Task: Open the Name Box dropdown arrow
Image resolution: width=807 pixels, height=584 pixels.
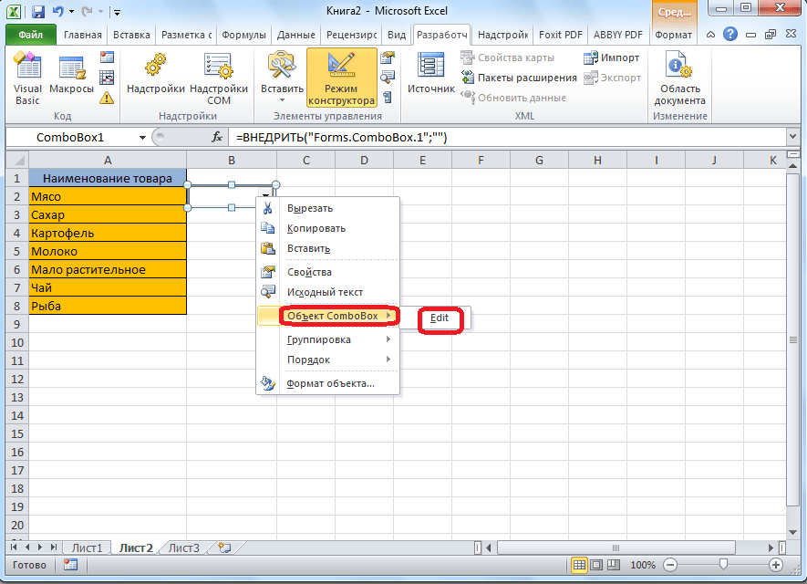Action: (143, 137)
